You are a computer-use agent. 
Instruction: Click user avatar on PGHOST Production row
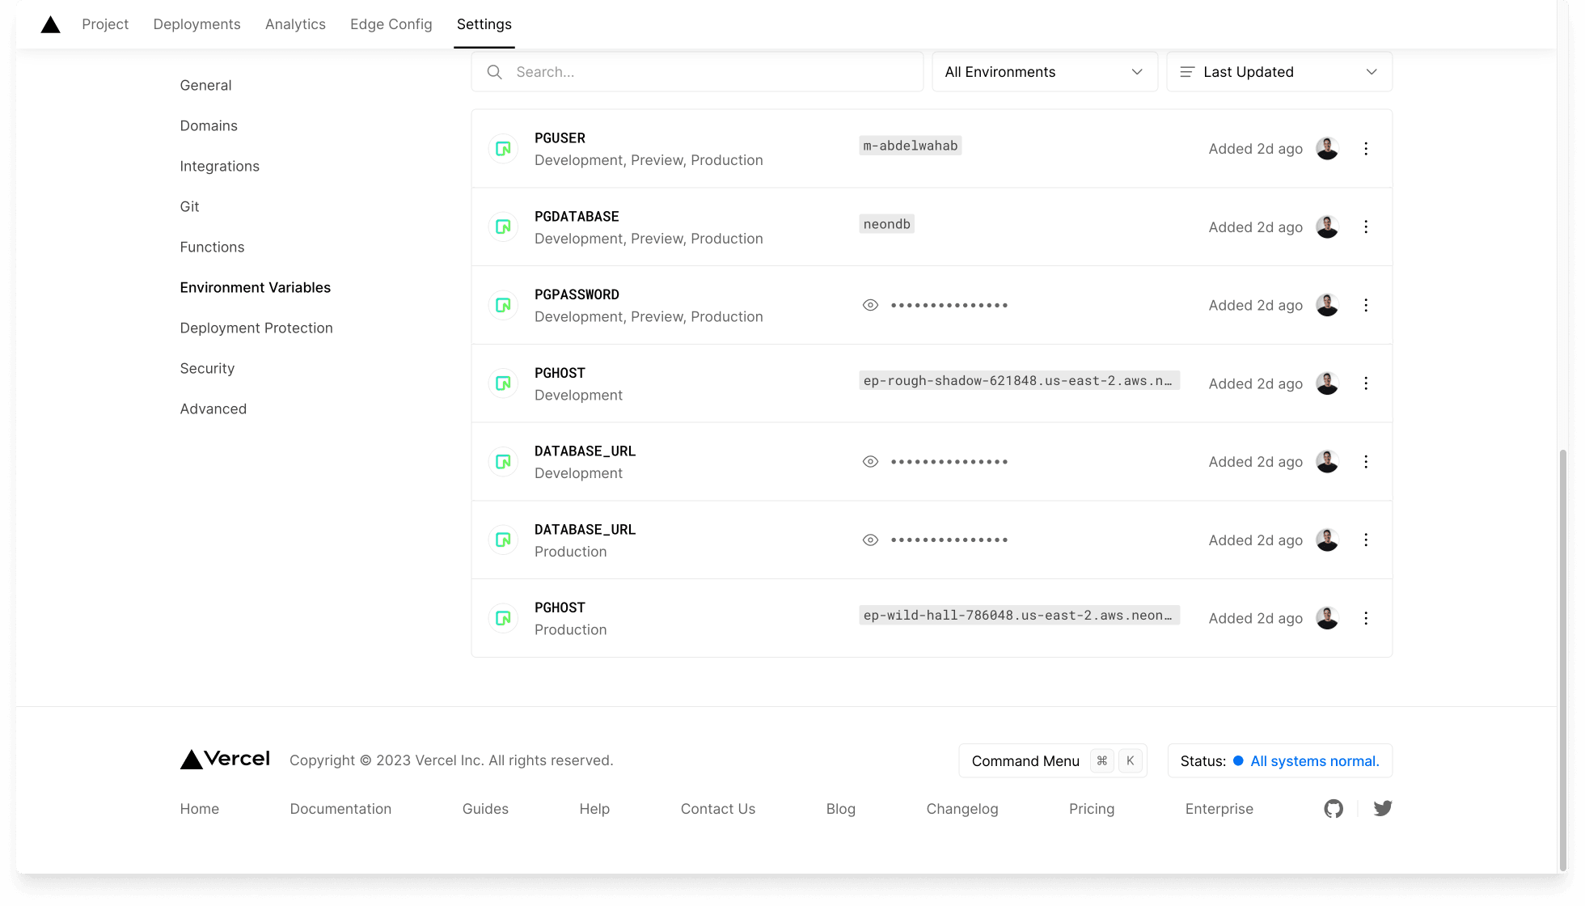(x=1327, y=618)
